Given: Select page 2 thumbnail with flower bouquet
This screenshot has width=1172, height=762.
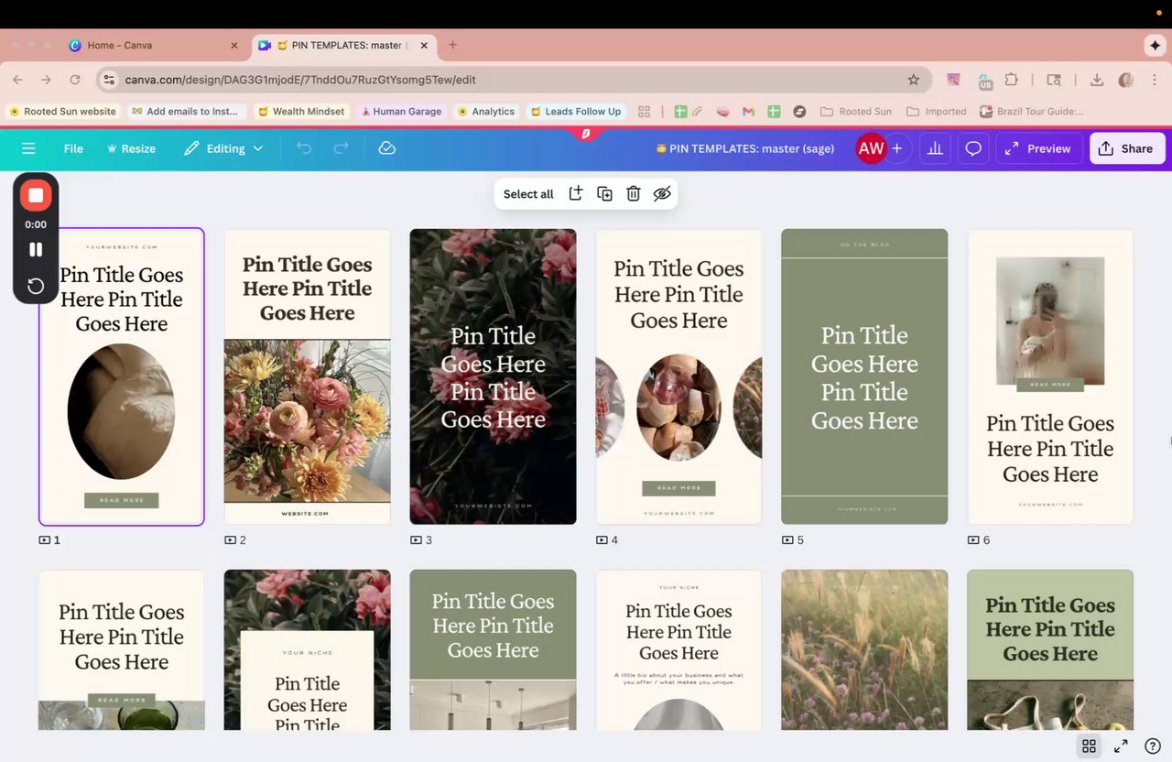Looking at the screenshot, I should tap(308, 376).
